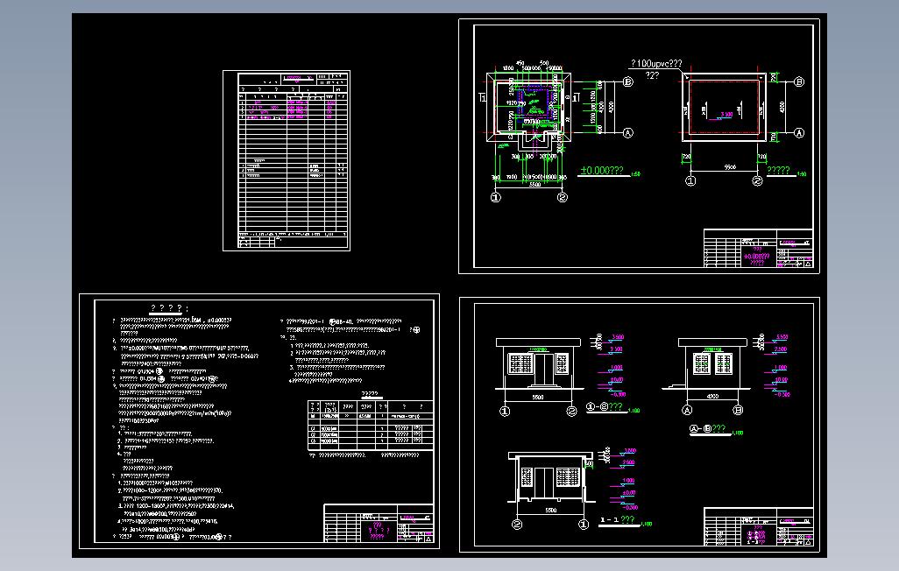Select axis bubble 2 below the roof plan
This screenshot has height=571, width=899.
757,180
